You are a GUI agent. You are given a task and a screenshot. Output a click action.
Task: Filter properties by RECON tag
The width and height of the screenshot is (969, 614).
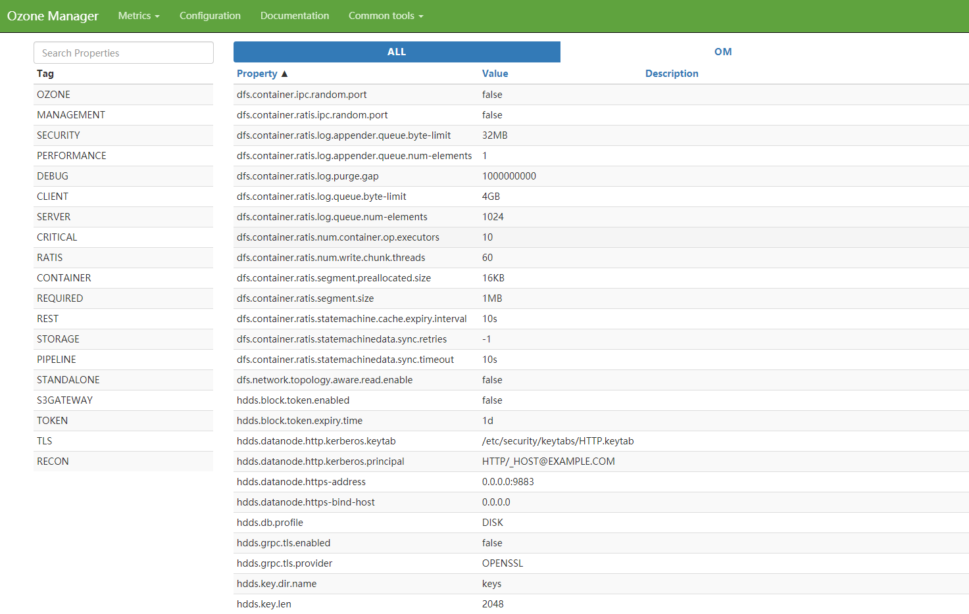point(53,461)
